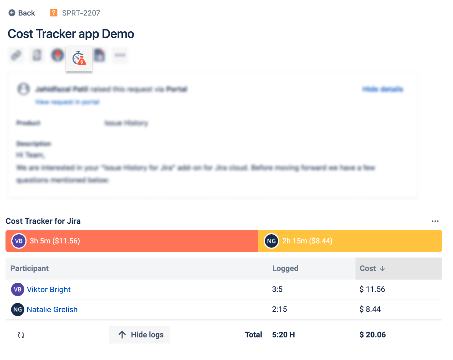Click the VB avatar beside Viktor Bright's name
The height and width of the screenshot is (360, 453).
pos(18,289)
